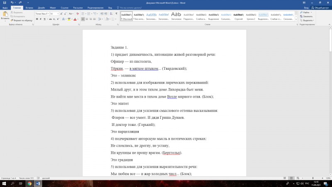Apply yellow text highlight color

point(69,19)
